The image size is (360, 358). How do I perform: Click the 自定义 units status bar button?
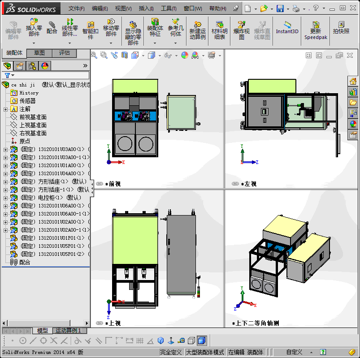pyautogui.click(x=294, y=352)
